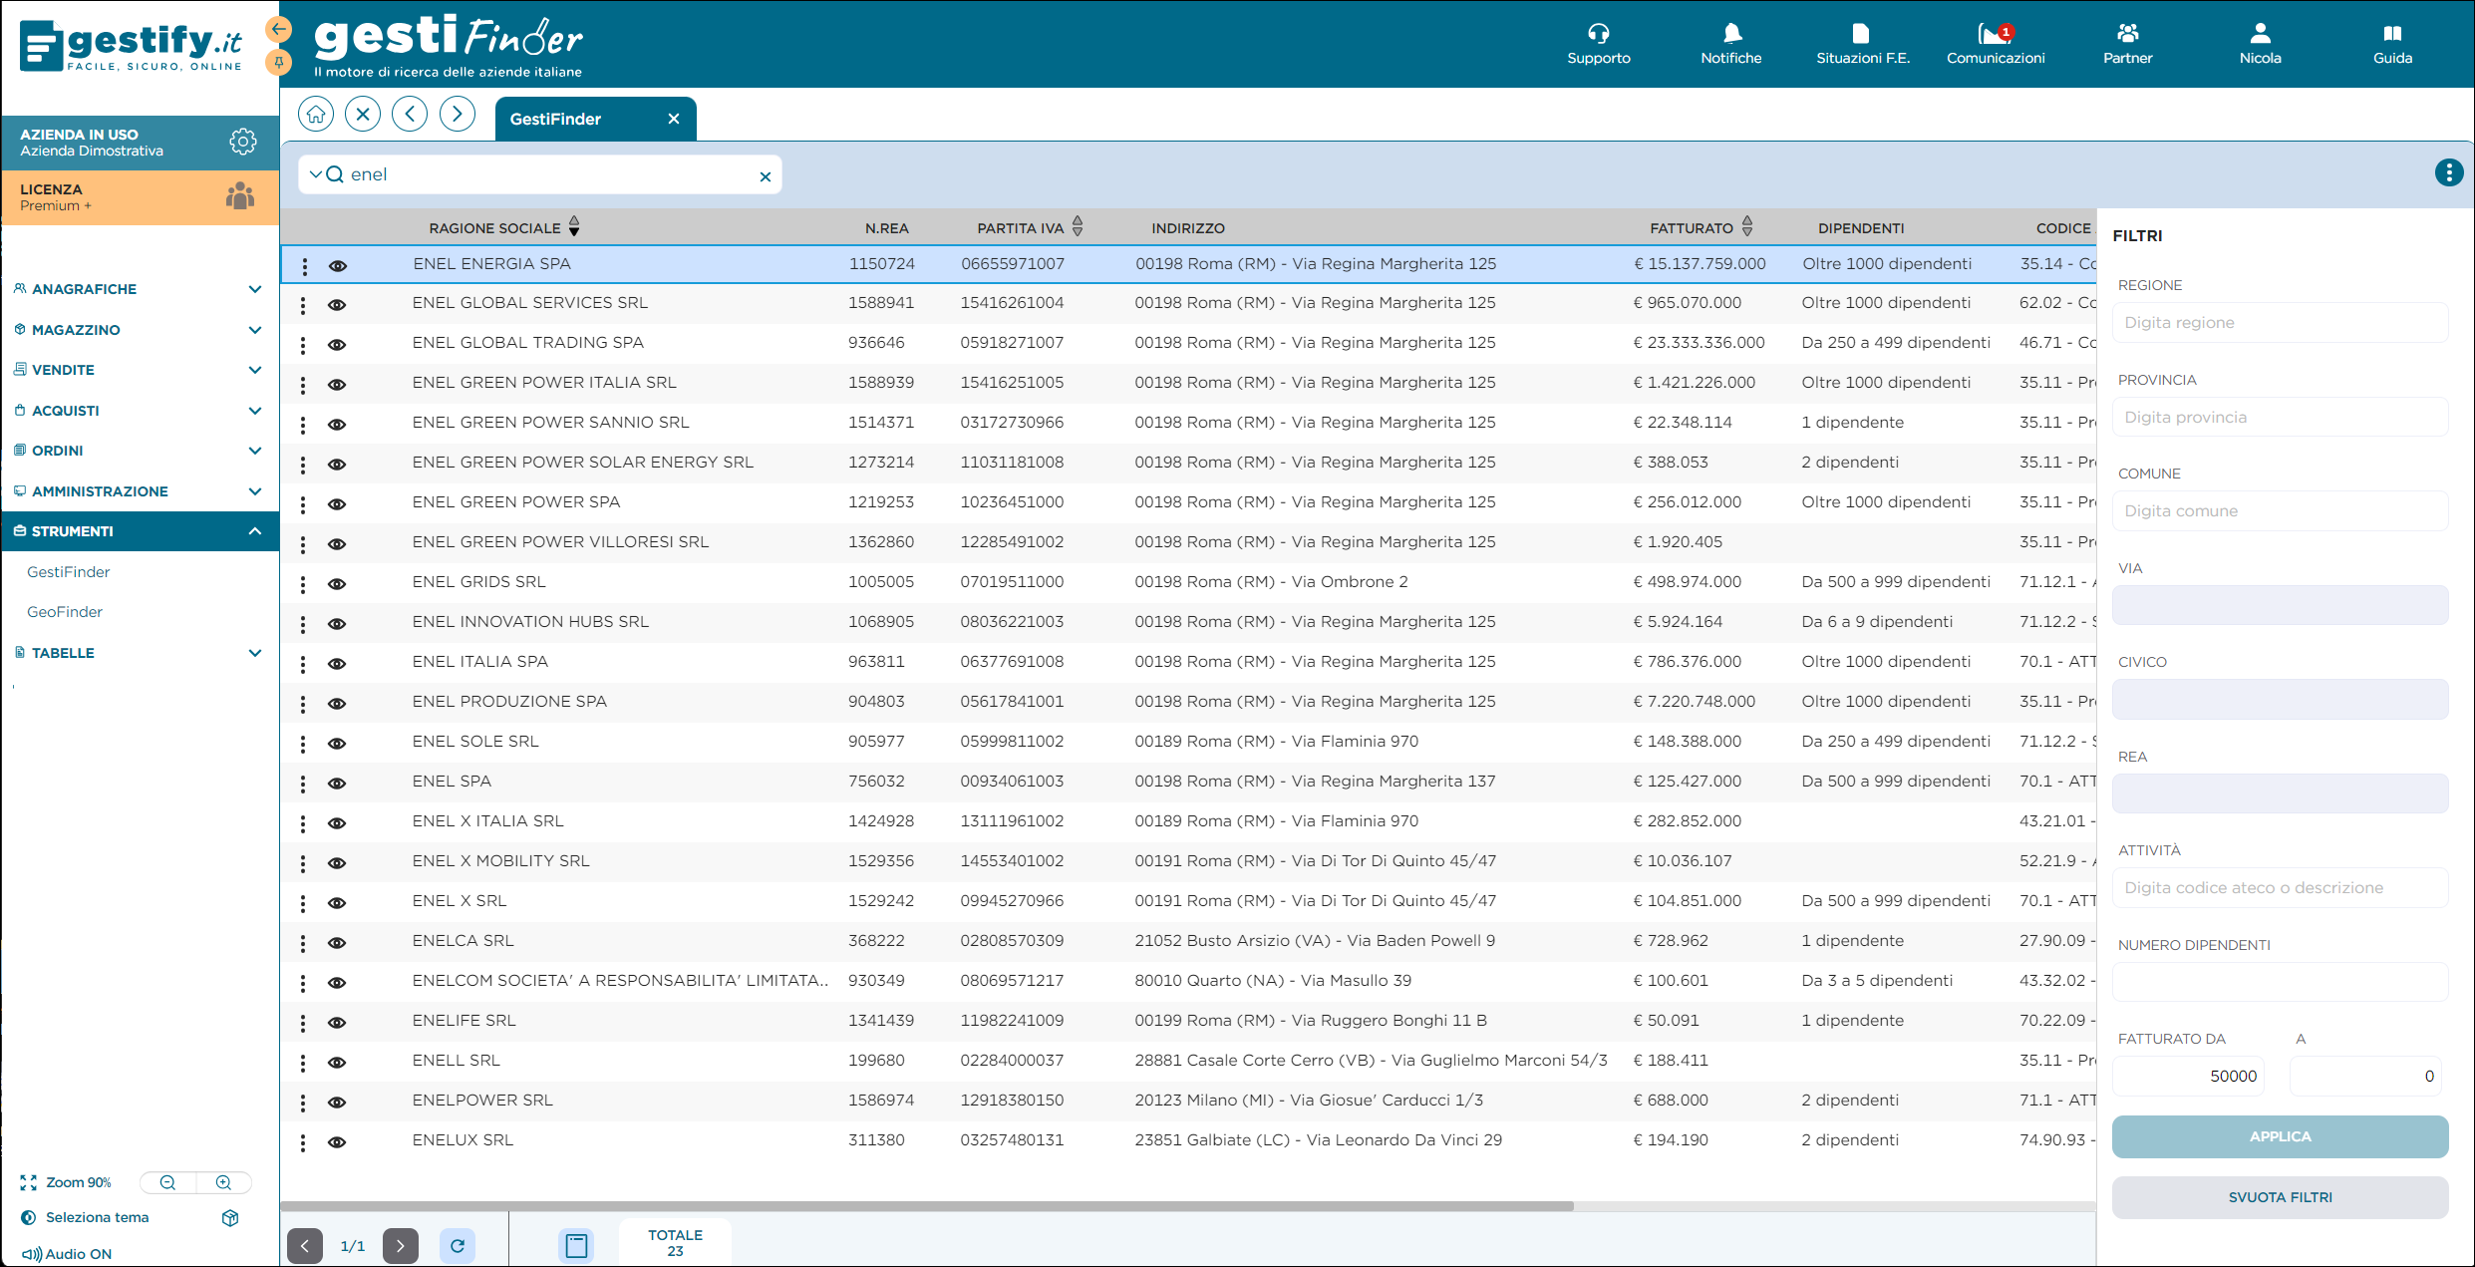View details of ENEL SPA

337,784
